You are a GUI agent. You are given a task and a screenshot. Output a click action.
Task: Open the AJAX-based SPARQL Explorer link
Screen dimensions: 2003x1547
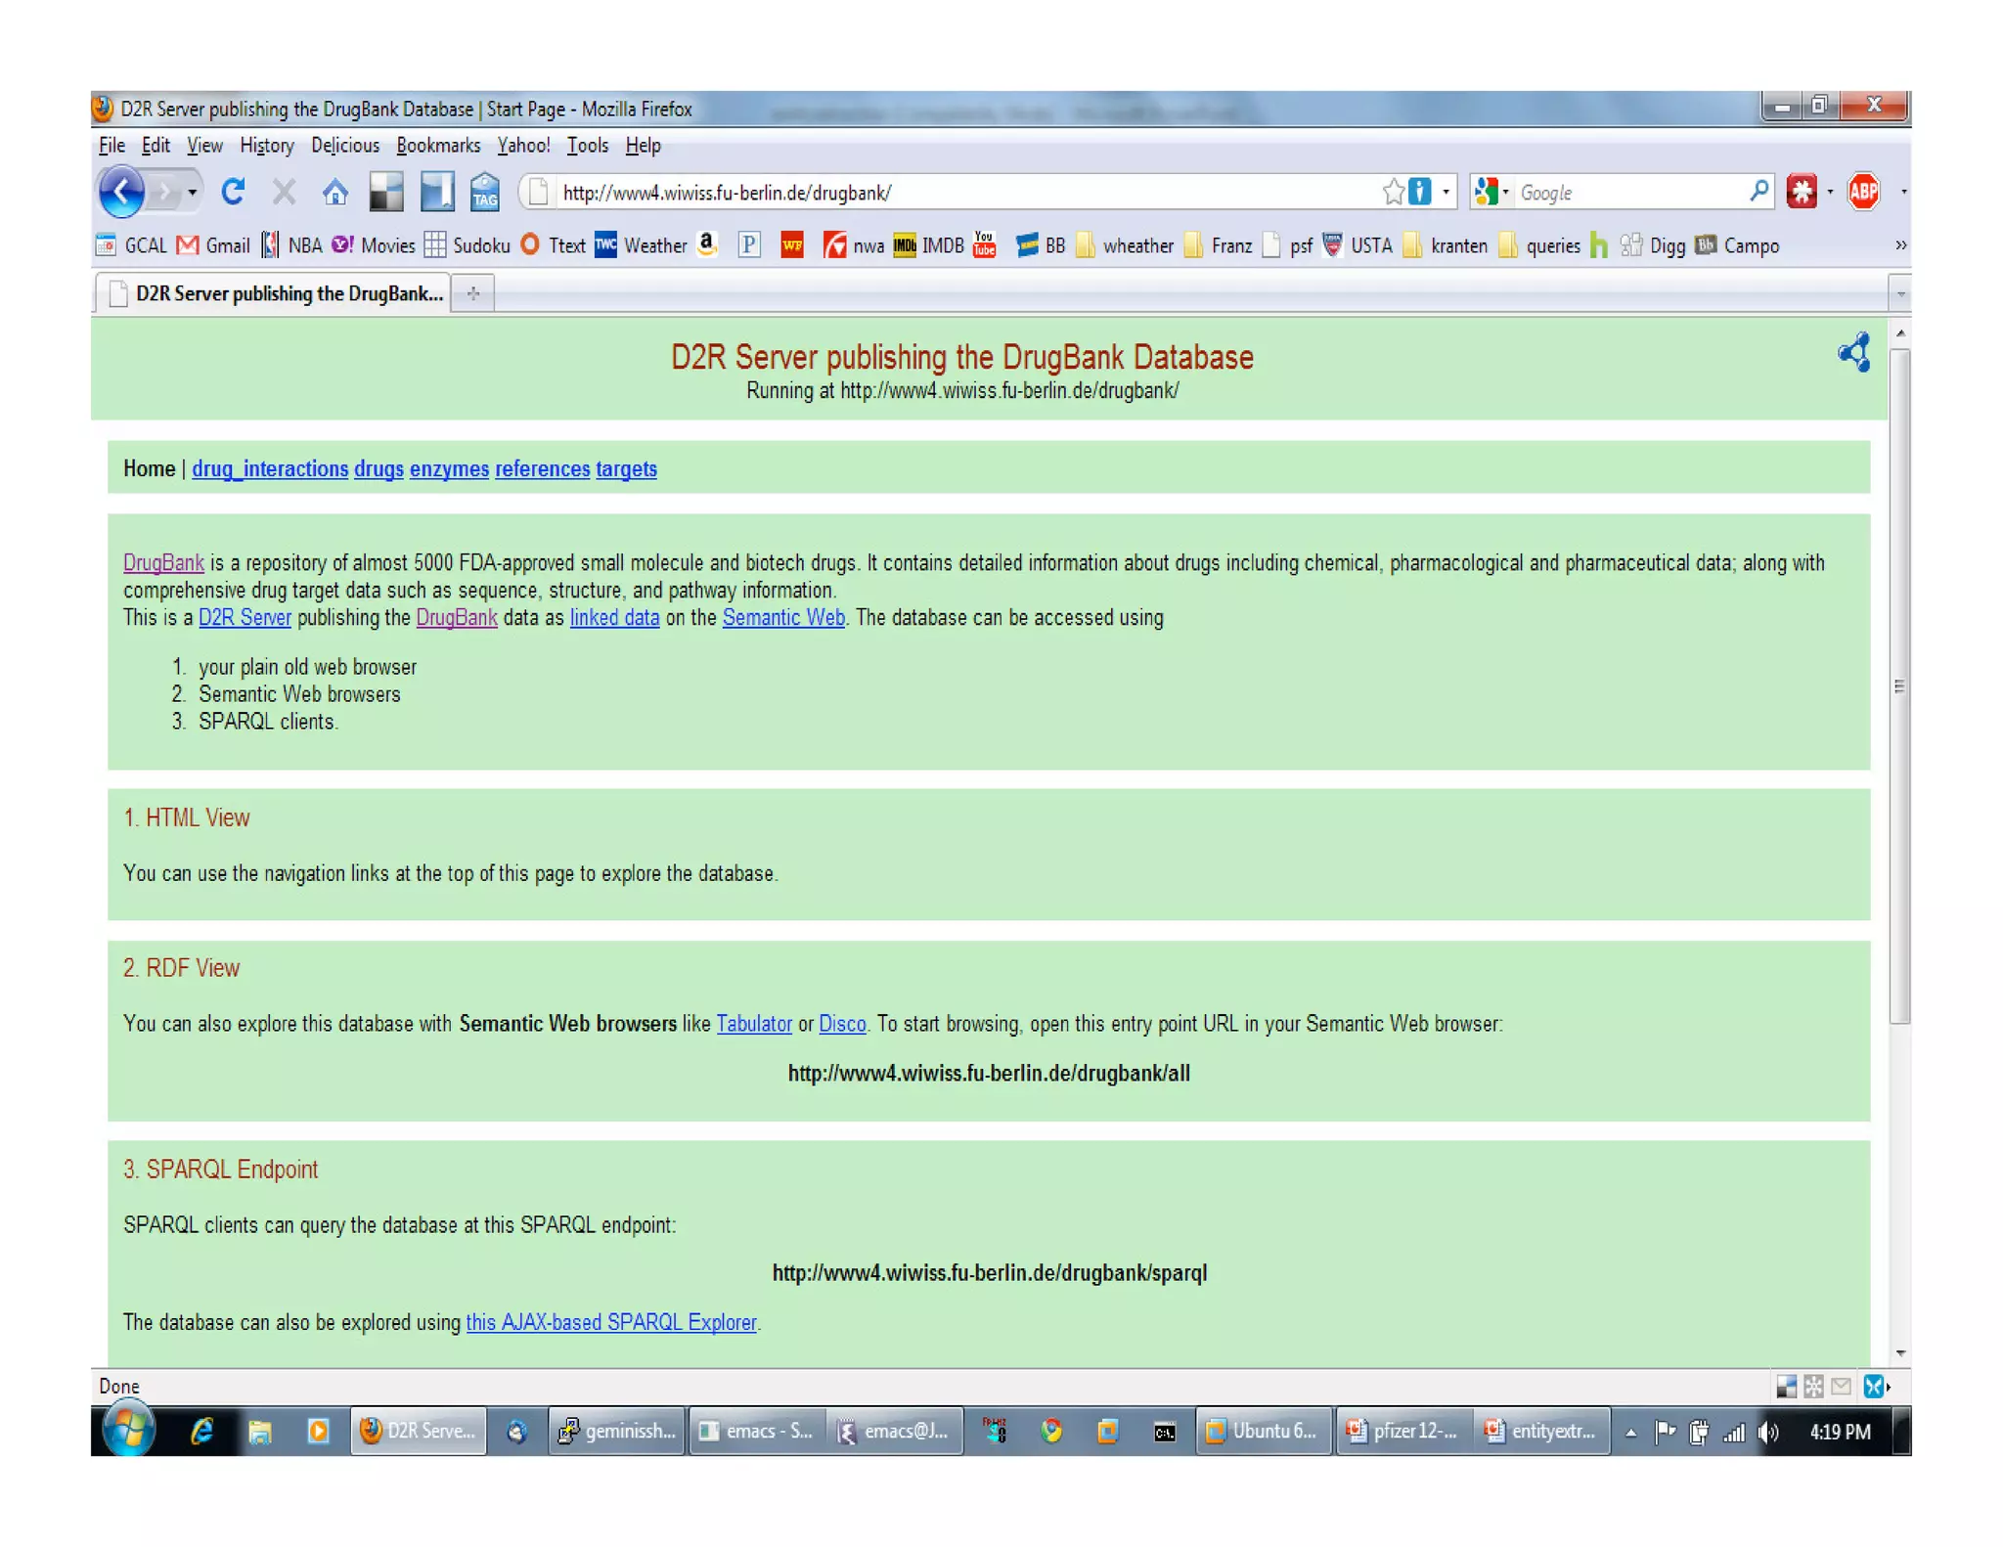click(x=611, y=1322)
